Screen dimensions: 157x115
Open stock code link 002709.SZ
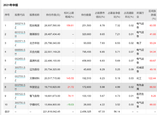20,78
